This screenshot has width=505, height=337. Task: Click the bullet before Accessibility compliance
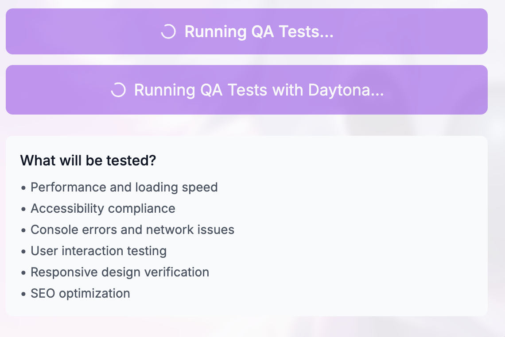click(x=23, y=209)
